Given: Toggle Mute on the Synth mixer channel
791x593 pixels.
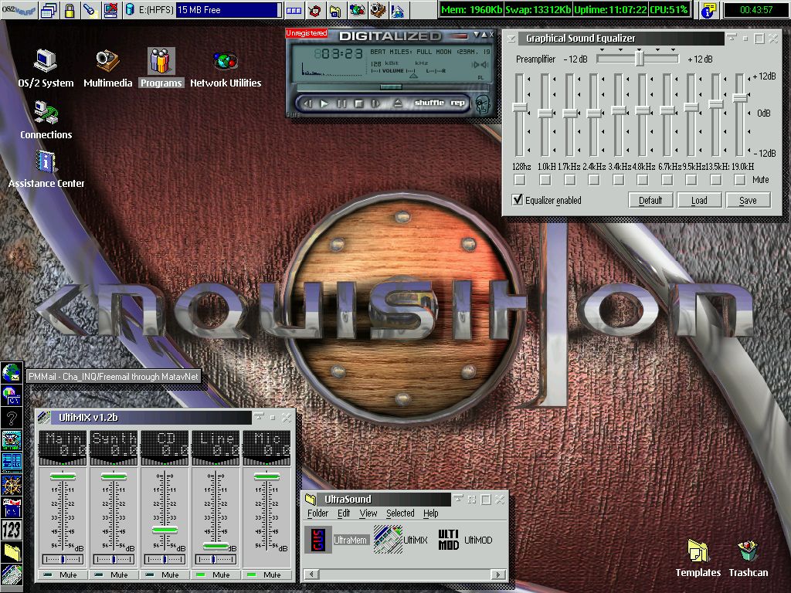Looking at the screenshot, I should pyautogui.click(x=114, y=574).
